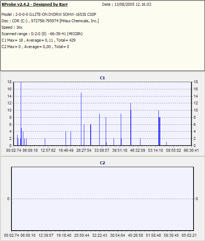This screenshot has height=241, width=205.
Task: Click the C1 Max statistics line
Action: [38, 40]
